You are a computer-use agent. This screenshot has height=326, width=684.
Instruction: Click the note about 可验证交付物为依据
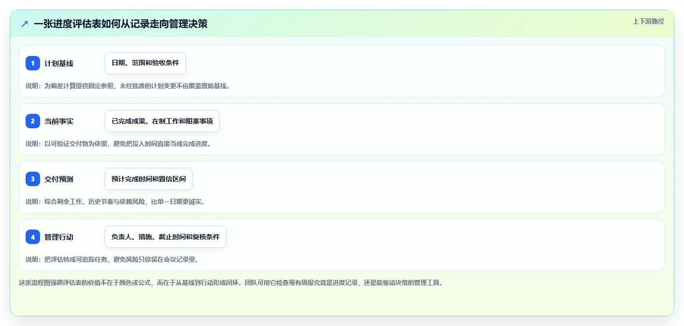(119, 144)
